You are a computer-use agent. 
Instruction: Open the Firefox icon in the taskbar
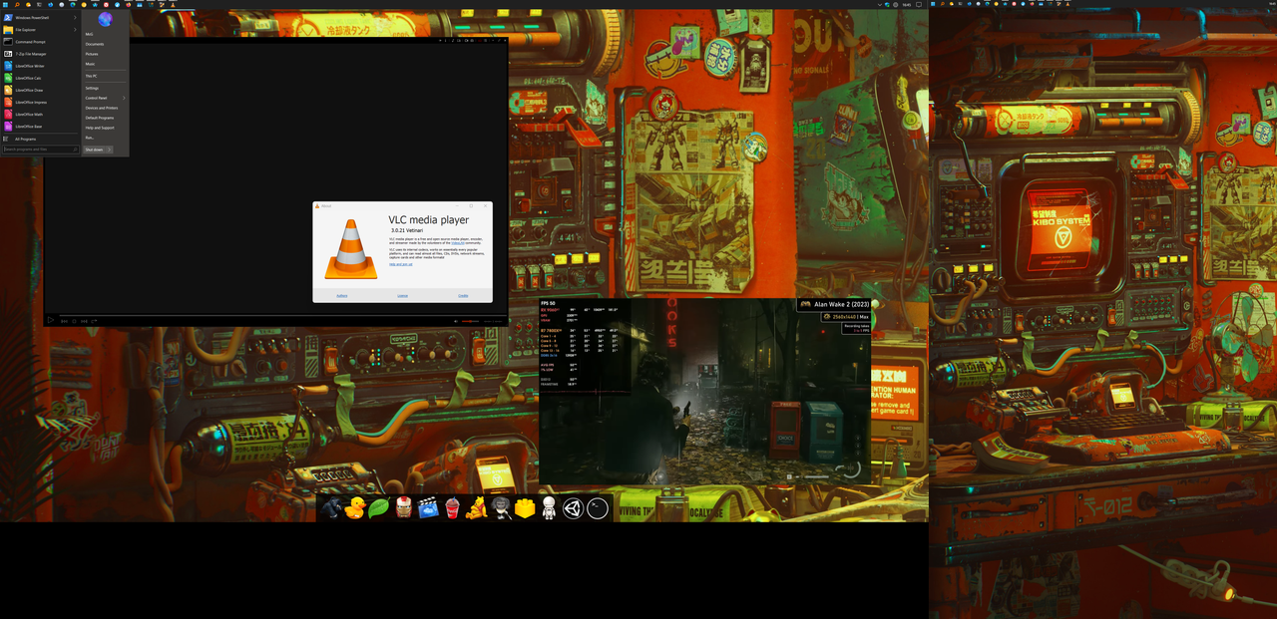click(x=129, y=5)
